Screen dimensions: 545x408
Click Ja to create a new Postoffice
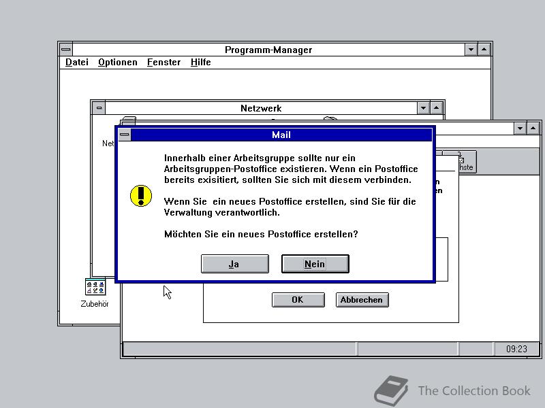(234, 264)
